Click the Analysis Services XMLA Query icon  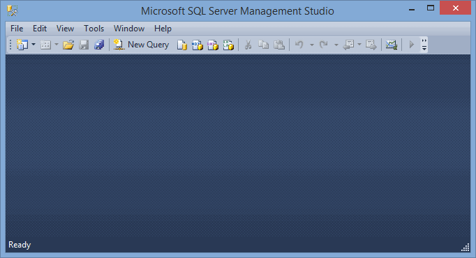point(228,45)
